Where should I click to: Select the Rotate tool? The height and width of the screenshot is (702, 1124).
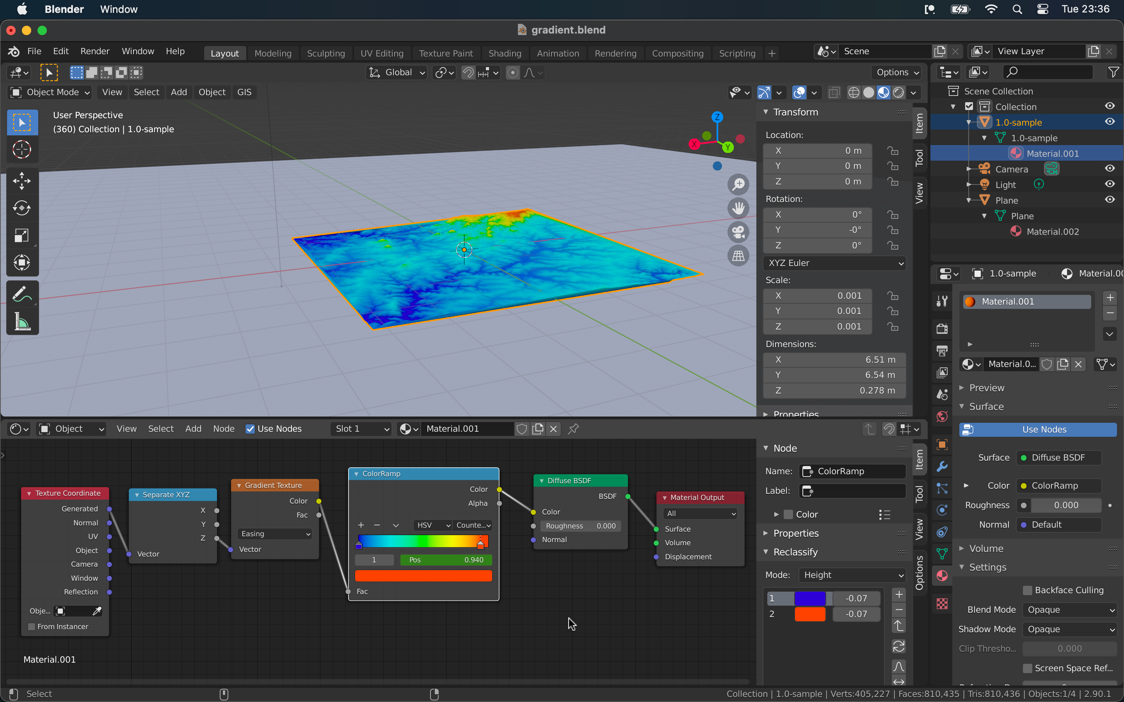pos(22,208)
